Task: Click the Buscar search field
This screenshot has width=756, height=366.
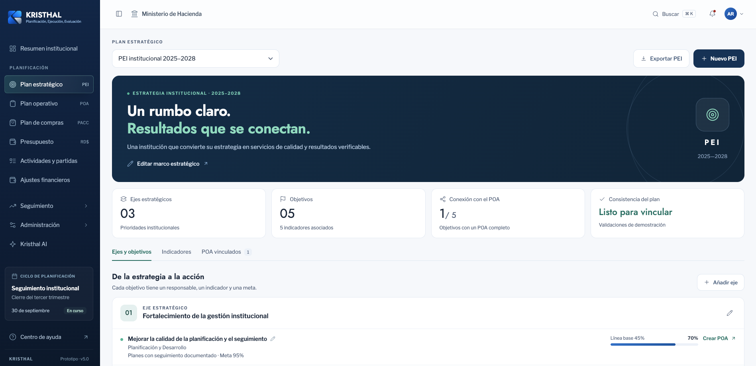Action: click(x=674, y=14)
